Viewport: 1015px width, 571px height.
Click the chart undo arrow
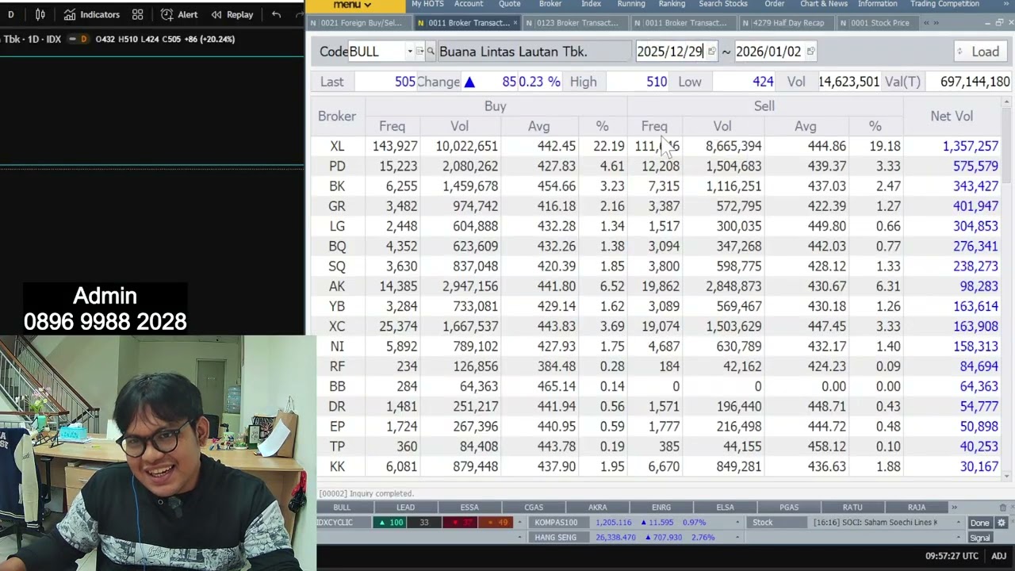pos(276,14)
